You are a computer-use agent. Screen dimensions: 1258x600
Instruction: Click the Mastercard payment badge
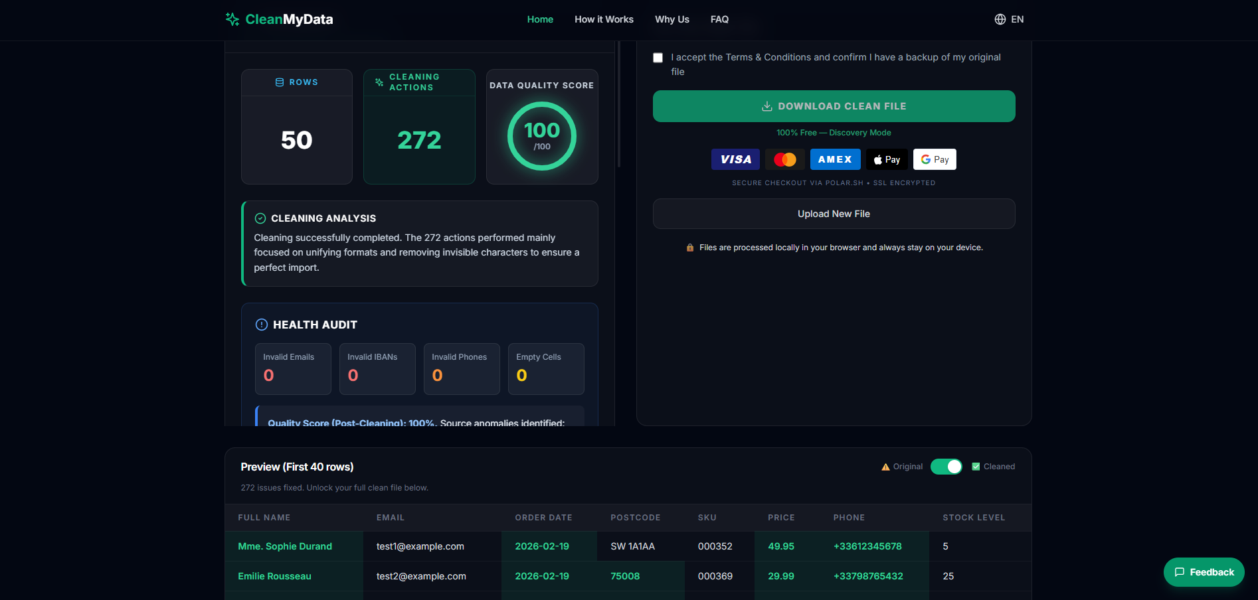[x=784, y=159]
